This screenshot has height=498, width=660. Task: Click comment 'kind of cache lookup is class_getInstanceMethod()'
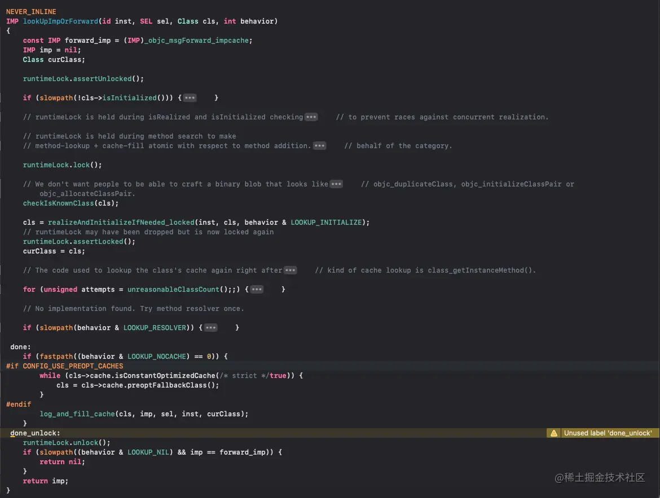tap(425, 270)
